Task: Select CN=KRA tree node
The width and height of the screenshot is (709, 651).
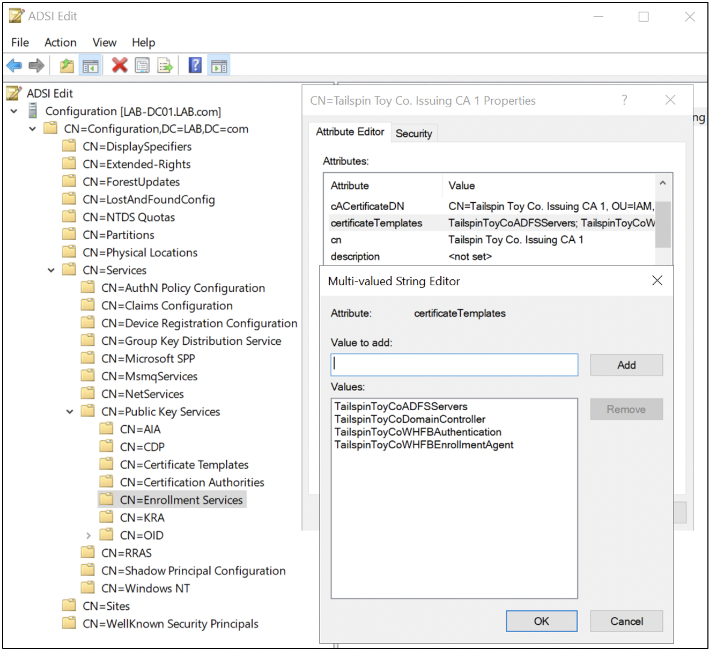Action: (x=142, y=517)
